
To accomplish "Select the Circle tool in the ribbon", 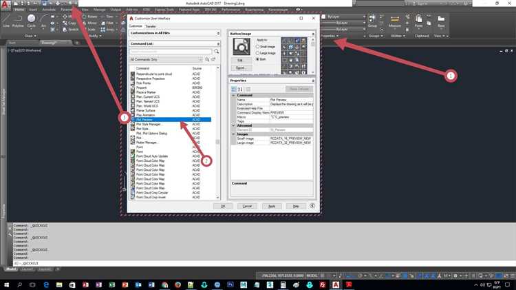I will pos(31,21).
